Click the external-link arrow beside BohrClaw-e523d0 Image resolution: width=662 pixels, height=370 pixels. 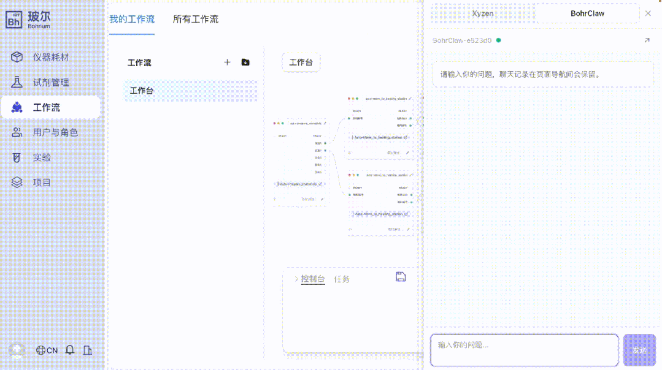point(647,40)
